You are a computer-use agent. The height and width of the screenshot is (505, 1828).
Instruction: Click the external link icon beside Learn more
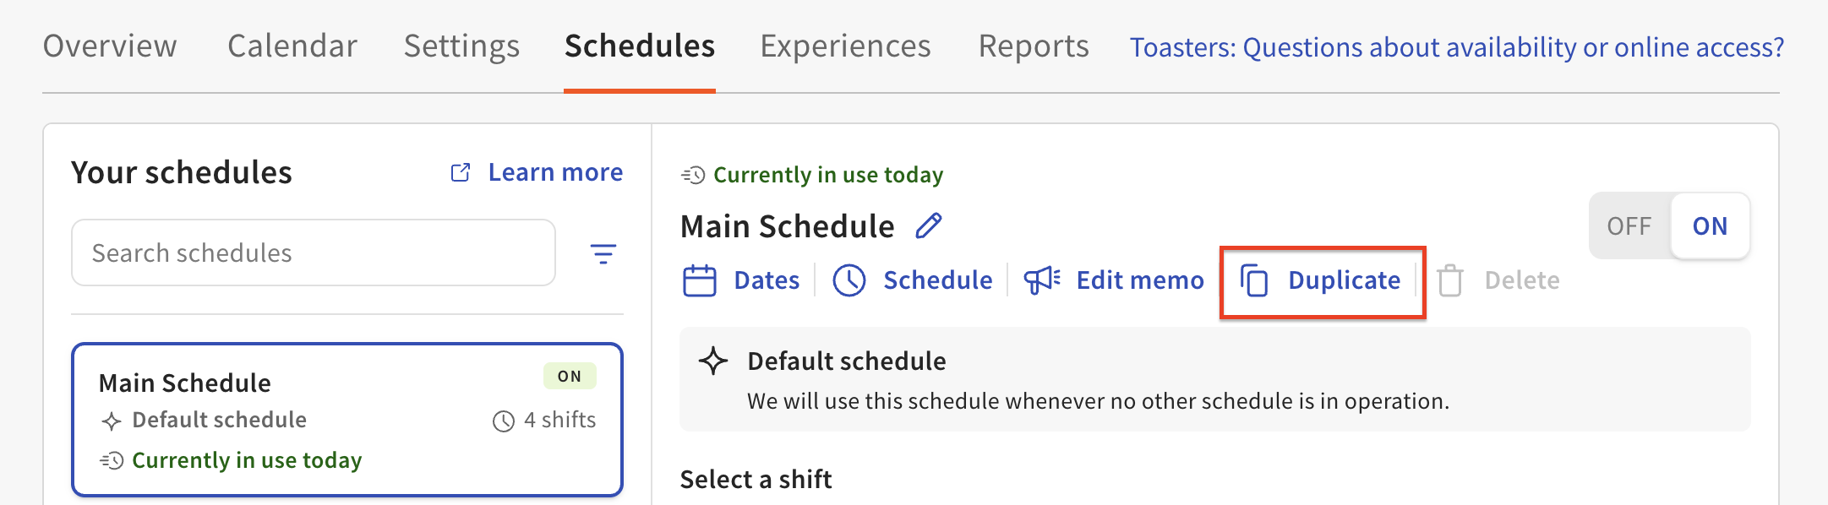pyautogui.click(x=461, y=172)
